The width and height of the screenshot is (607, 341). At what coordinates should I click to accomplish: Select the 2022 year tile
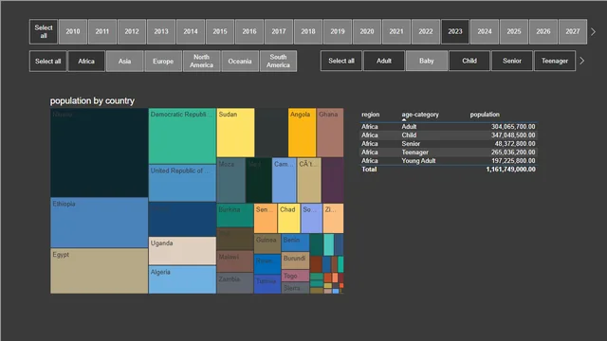pos(426,31)
